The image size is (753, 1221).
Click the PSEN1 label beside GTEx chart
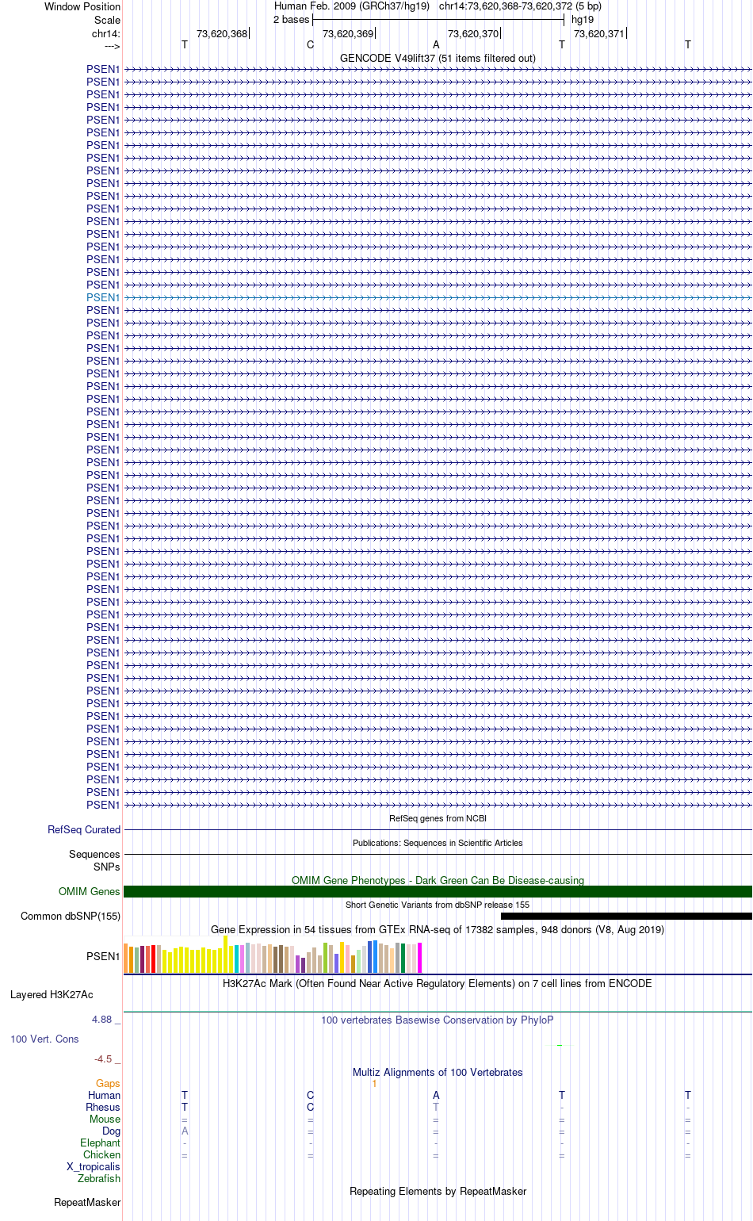(103, 956)
